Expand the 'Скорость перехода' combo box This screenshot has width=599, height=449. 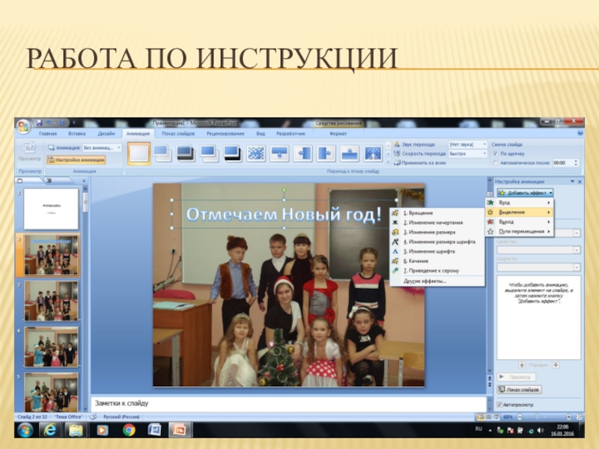[484, 153]
